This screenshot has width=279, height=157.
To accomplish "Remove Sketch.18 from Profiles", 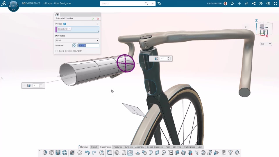I will point(69,29).
